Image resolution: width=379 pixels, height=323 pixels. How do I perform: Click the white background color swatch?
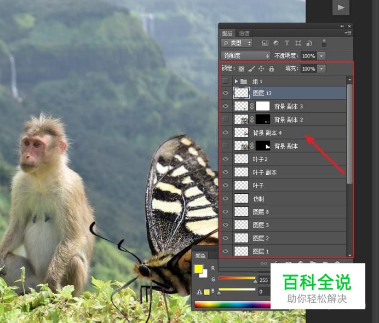click(204, 274)
